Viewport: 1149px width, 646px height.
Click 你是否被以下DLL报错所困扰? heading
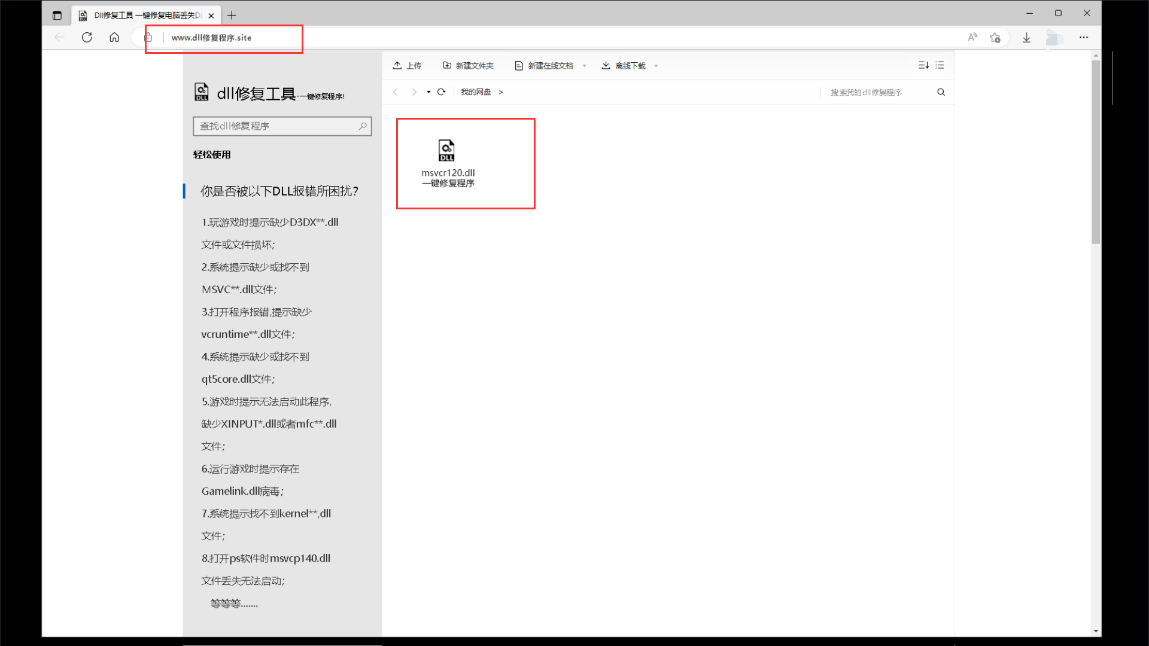click(x=279, y=191)
